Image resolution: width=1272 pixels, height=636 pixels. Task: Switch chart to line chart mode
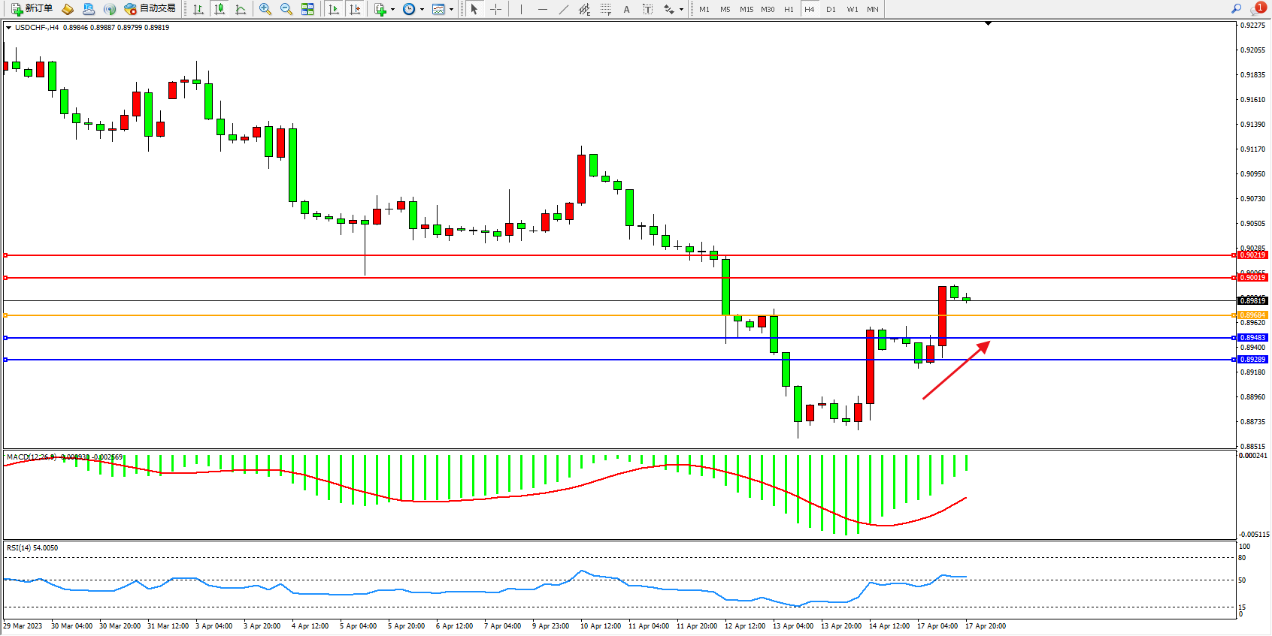coord(241,9)
